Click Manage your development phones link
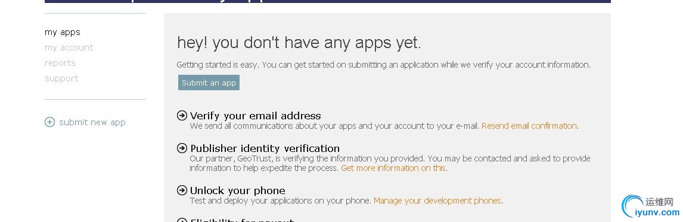Image resolution: width=683 pixels, height=222 pixels. click(x=437, y=201)
